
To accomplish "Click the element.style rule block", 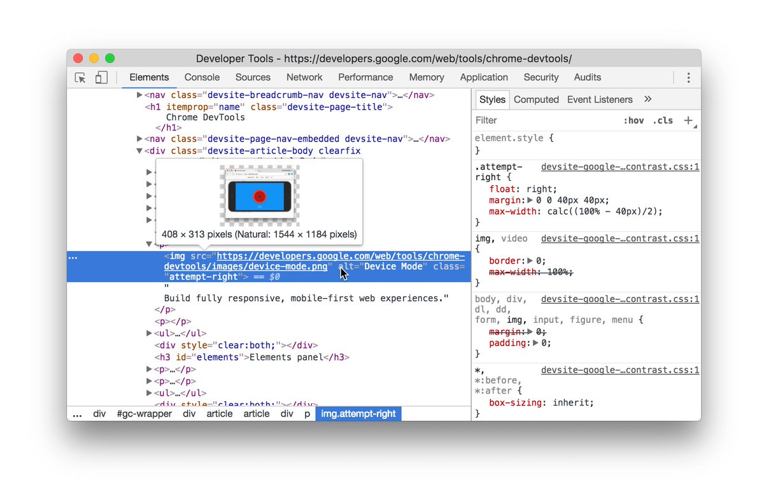I will pyautogui.click(x=586, y=144).
